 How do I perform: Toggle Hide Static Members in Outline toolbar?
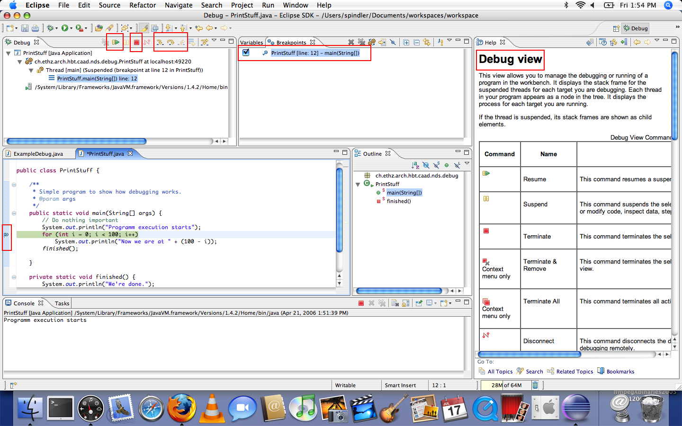point(436,165)
